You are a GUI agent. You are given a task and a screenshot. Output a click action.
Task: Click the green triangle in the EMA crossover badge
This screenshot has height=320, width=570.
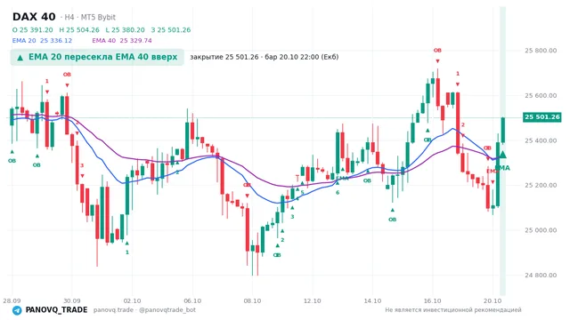click(20, 58)
